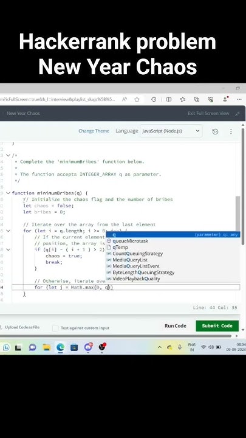Click the Run Code button
Image resolution: width=246 pixels, height=438 pixels.
(x=175, y=326)
